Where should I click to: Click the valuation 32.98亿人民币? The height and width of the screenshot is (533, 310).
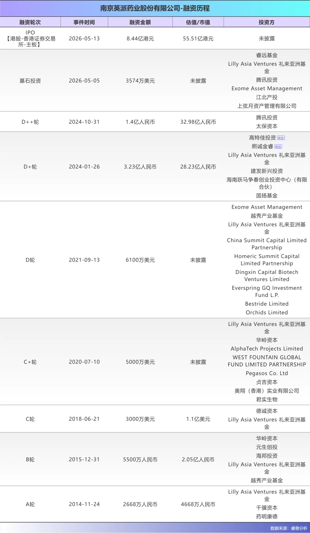[x=198, y=122]
